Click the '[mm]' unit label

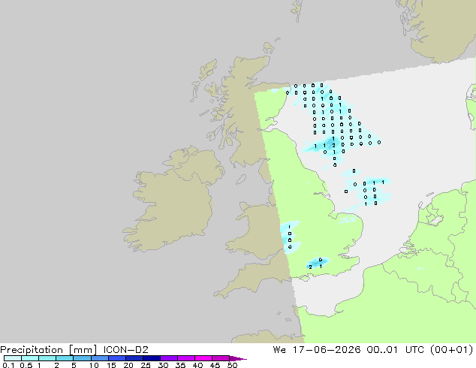pyautogui.click(x=83, y=350)
